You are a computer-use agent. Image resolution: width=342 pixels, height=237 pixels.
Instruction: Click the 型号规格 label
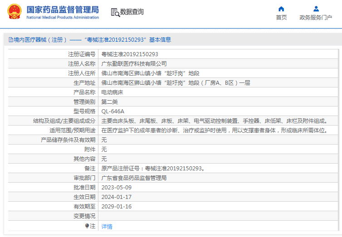pos(84,111)
